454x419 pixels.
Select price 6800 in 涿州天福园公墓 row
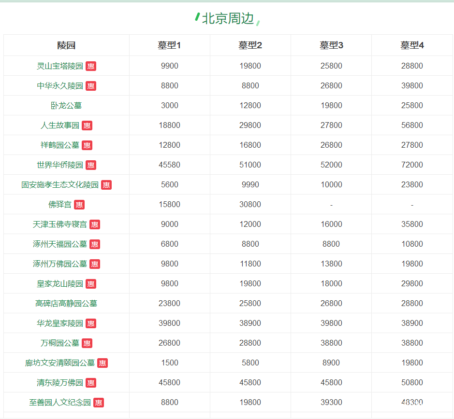[x=170, y=244]
